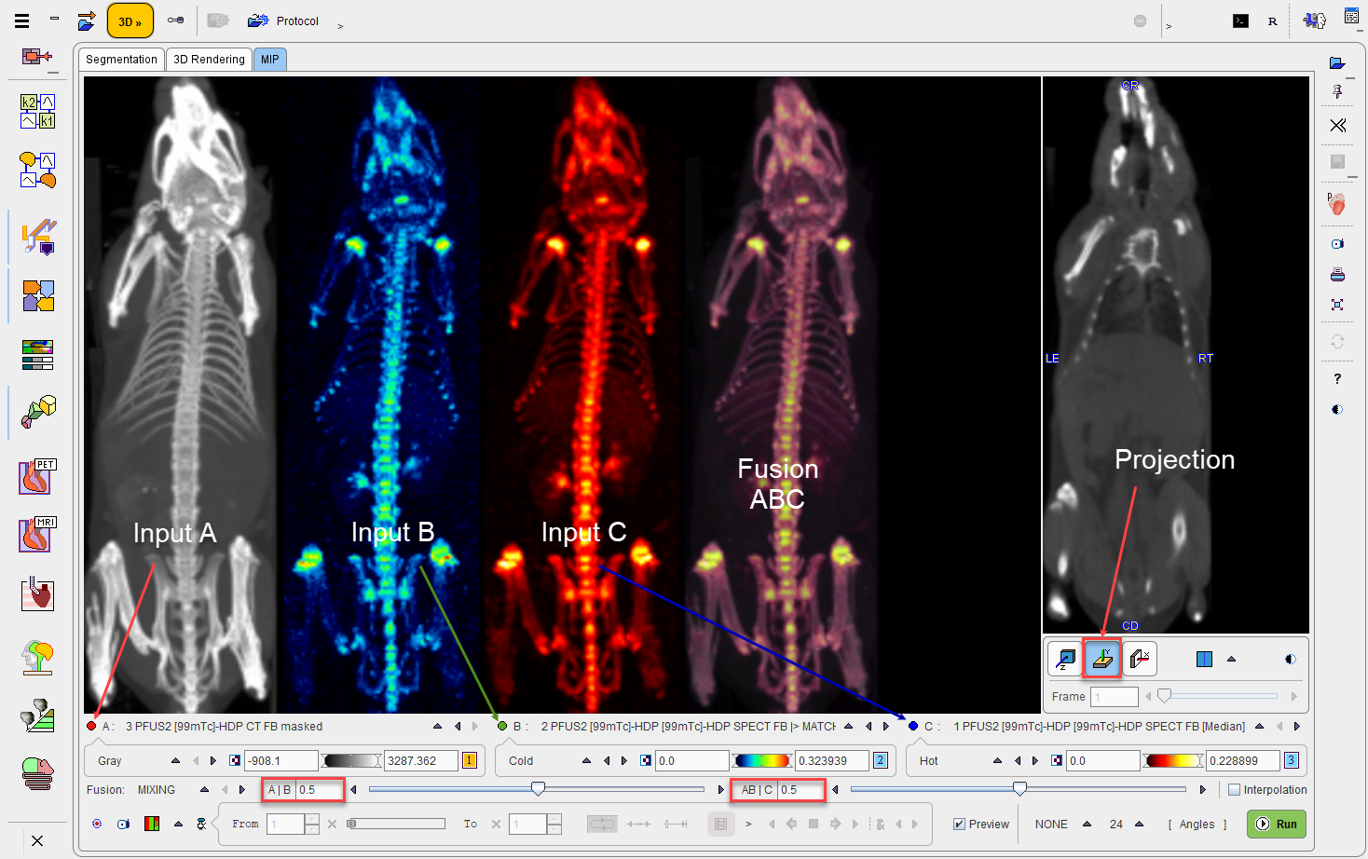Select the Z-axis projection direction
1368x859 pixels.
point(1065,659)
